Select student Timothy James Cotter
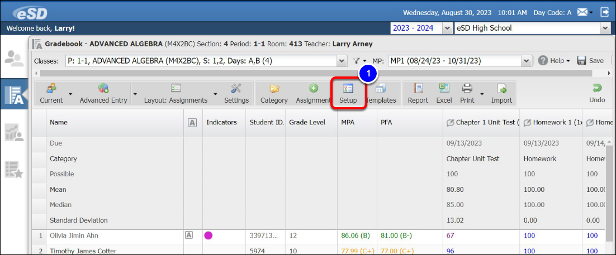616x255 pixels. [x=83, y=251]
